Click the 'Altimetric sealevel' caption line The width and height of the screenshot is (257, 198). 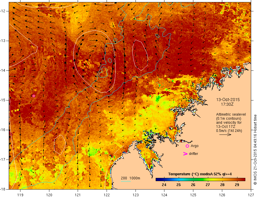(231, 114)
